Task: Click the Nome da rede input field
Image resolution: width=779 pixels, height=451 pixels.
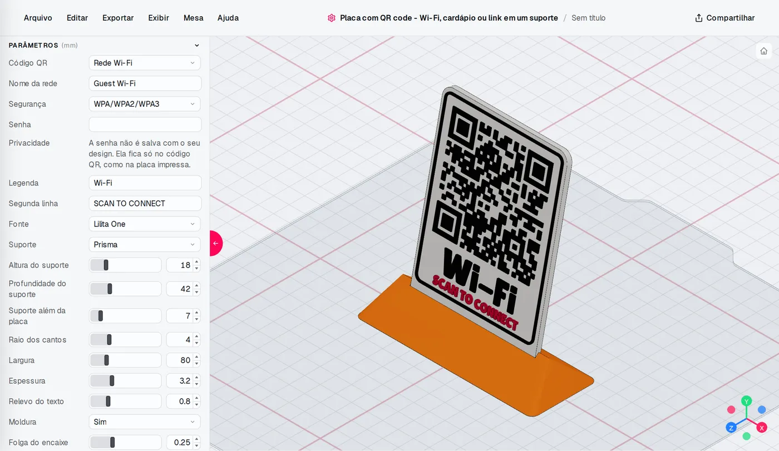Action: click(145, 83)
